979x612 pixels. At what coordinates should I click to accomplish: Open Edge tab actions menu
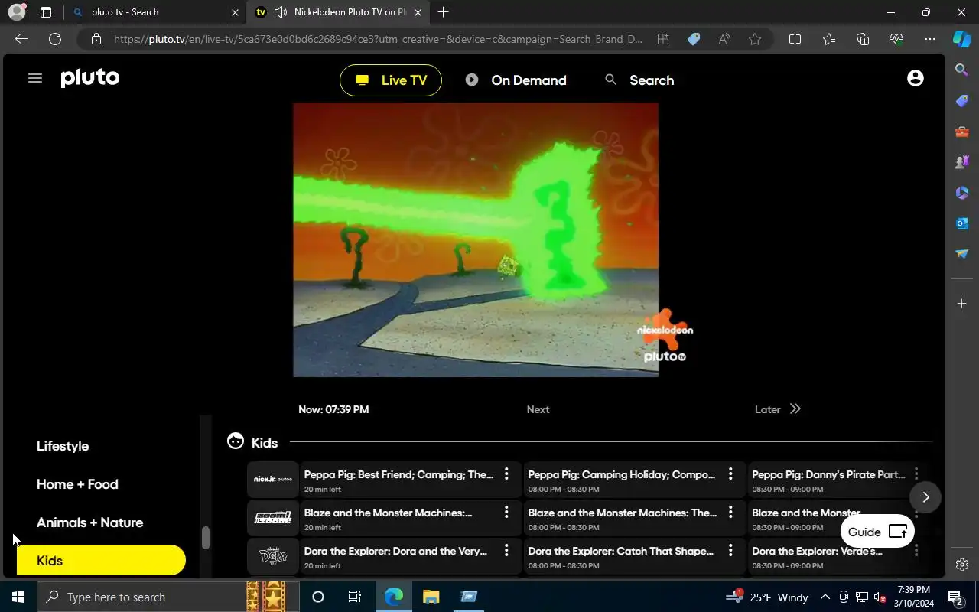coord(46,12)
